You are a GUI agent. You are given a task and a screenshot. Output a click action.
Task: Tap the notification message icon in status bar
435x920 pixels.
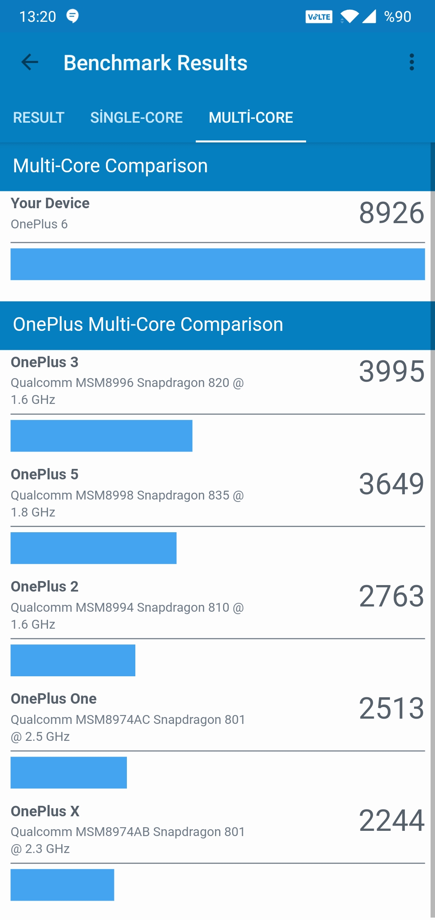click(72, 16)
